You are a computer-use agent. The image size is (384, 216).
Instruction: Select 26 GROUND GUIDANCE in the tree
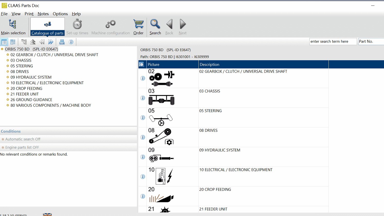pyautogui.click(x=31, y=100)
